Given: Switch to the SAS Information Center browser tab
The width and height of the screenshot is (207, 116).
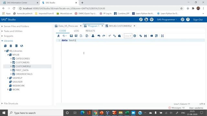Looking at the screenshot, I should 17,3.
